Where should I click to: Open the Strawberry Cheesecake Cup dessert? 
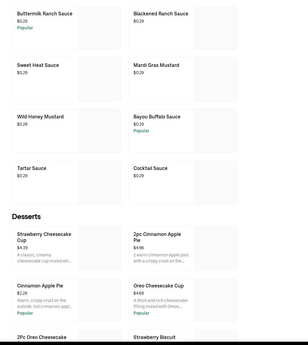click(x=44, y=237)
